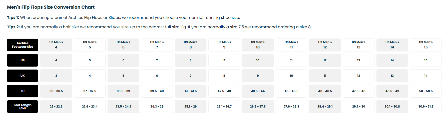Screen dimensions: 447x115
Task: Select the foot length "30.9 - 31.6" cell
Action: coord(426,107)
